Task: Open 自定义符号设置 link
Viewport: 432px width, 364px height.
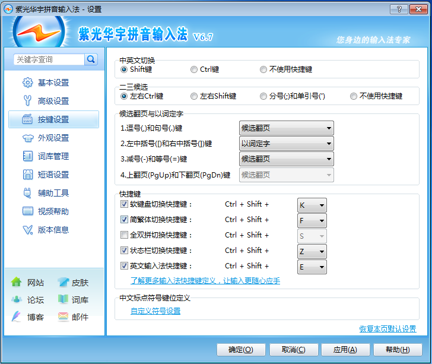Action: (155, 311)
